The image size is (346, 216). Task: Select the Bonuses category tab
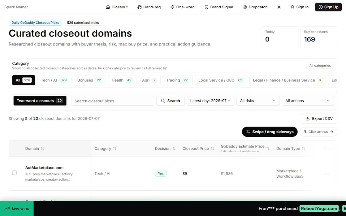pos(90,80)
